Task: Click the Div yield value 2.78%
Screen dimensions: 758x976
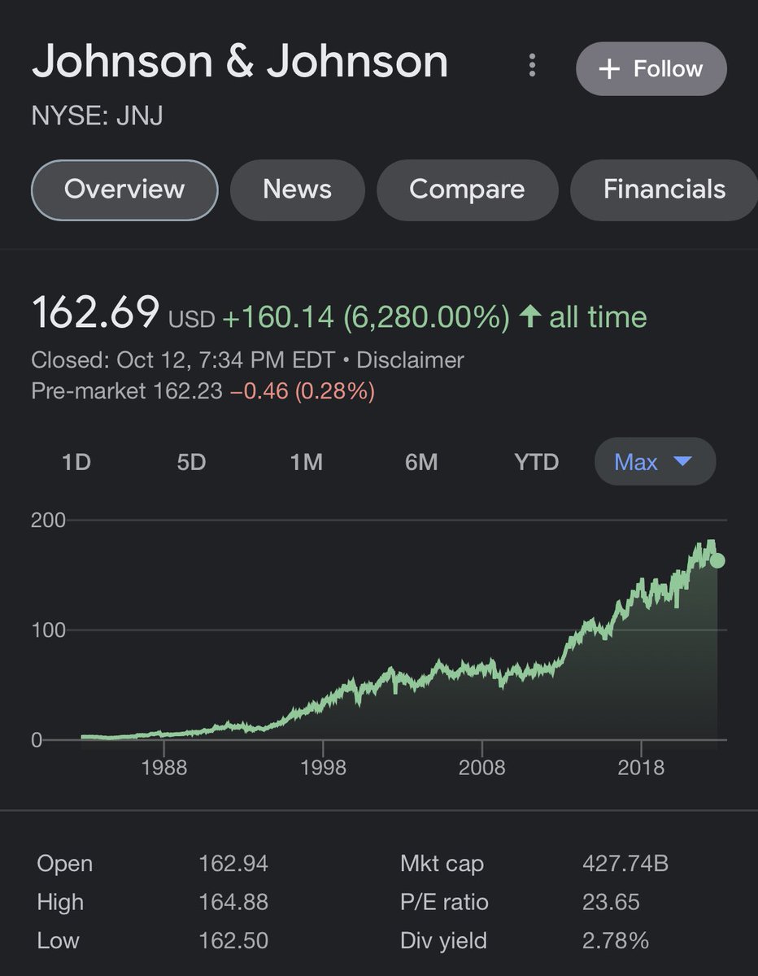Action: pos(616,942)
